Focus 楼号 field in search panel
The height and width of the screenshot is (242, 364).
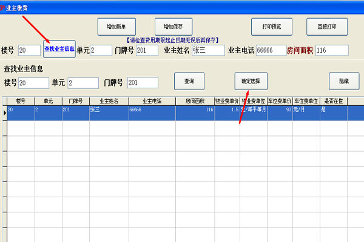point(33,83)
